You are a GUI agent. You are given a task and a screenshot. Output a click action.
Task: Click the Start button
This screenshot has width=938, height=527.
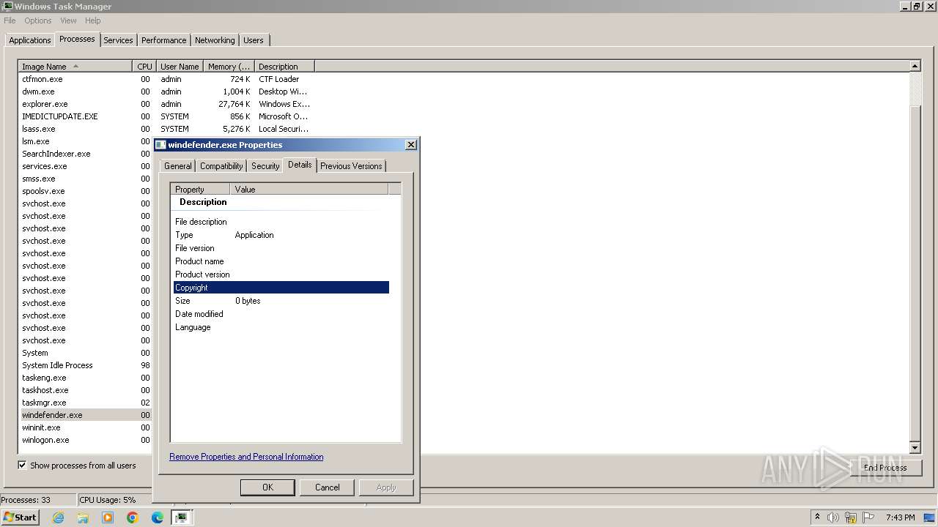tap(20, 517)
